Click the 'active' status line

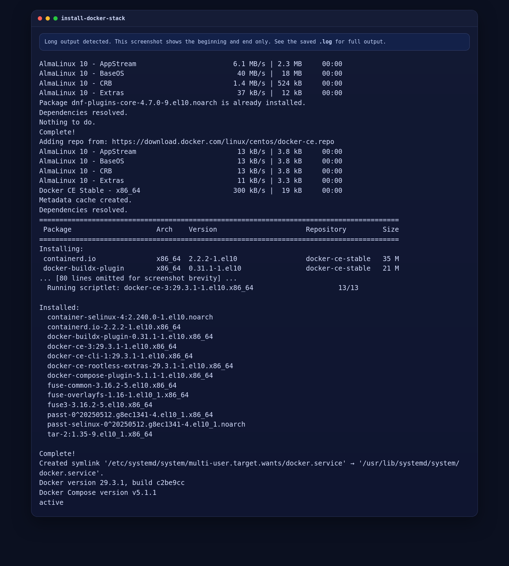(51, 503)
